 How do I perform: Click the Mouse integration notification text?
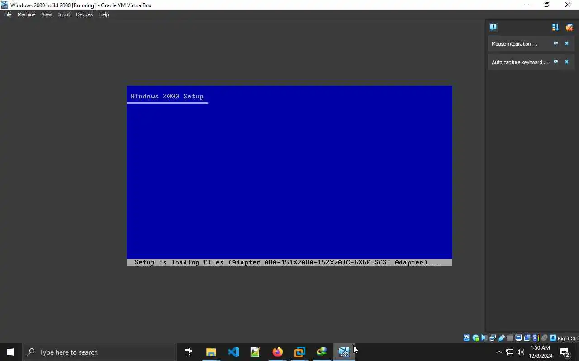[x=514, y=44]
